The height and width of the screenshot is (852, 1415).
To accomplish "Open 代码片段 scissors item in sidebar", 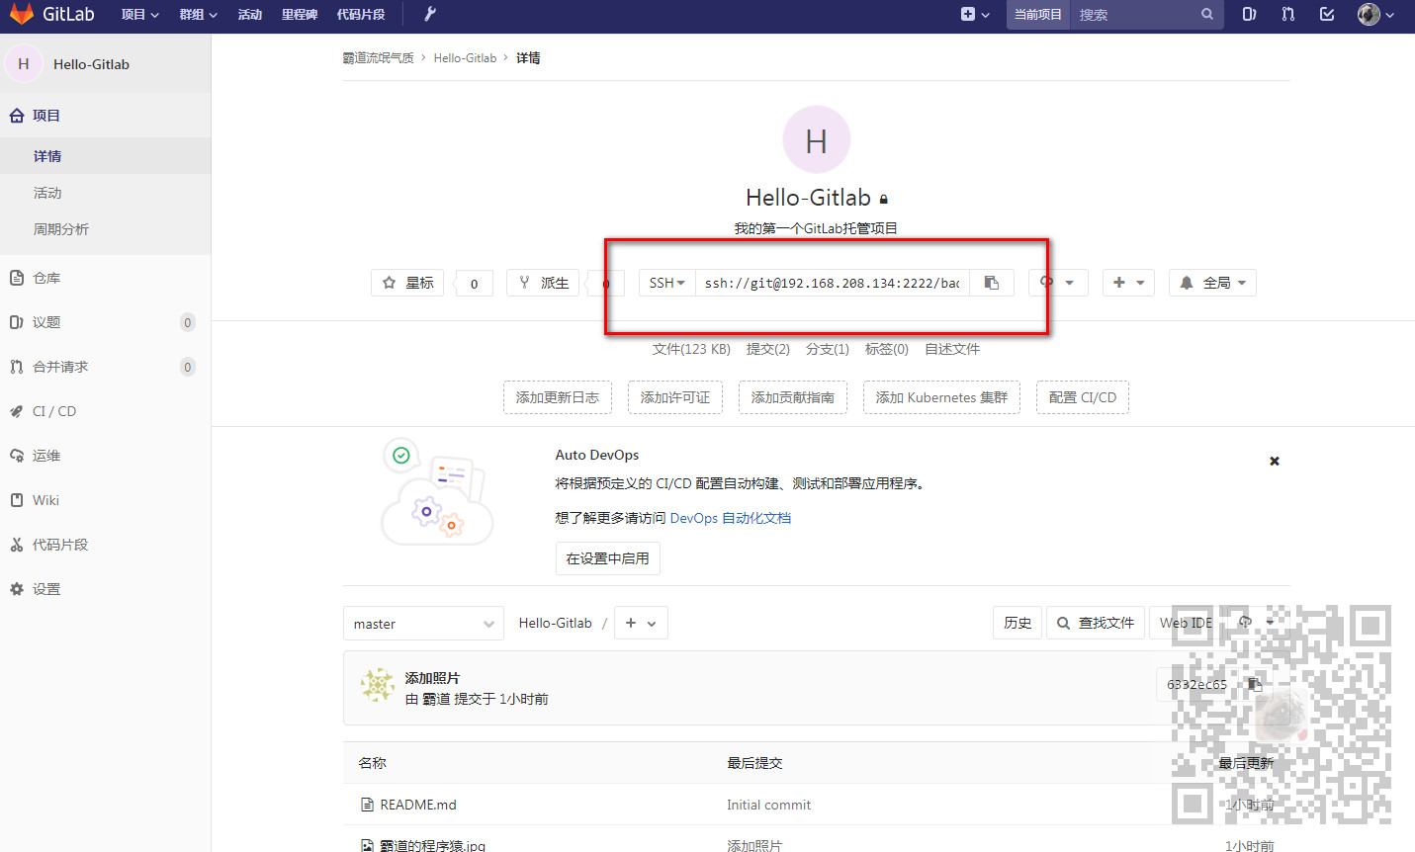I will [x=105, y=545].
